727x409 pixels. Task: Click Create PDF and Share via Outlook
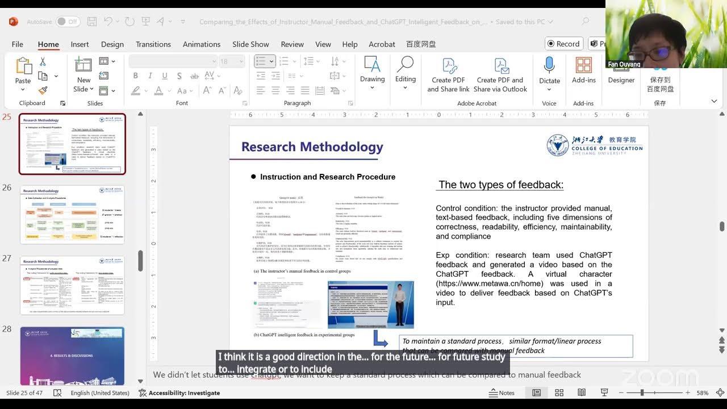pyautogui.click(x=500, y=75)
